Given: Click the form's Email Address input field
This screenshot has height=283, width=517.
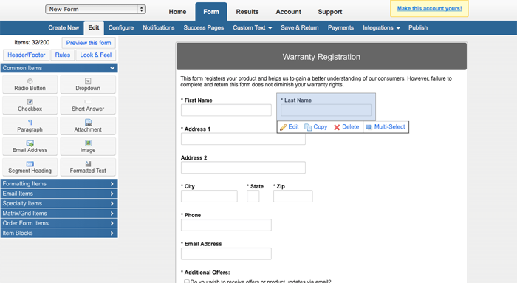Looking at the screenshot, I should 226,253.
